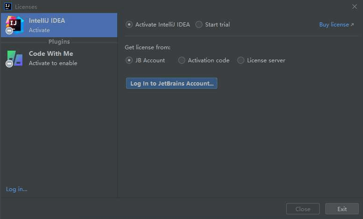
Task: Select JB Account as license source
Action: point(129,60)
